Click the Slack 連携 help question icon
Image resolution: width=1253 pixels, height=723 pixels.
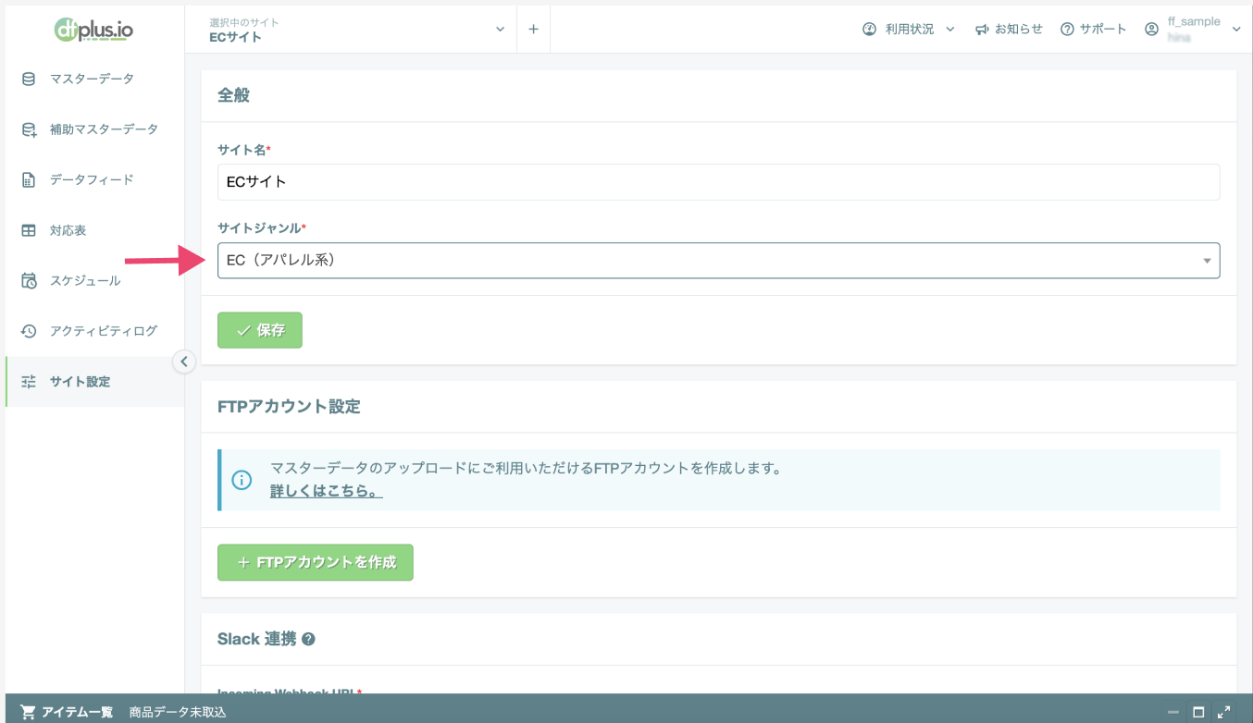coord(309,639)
